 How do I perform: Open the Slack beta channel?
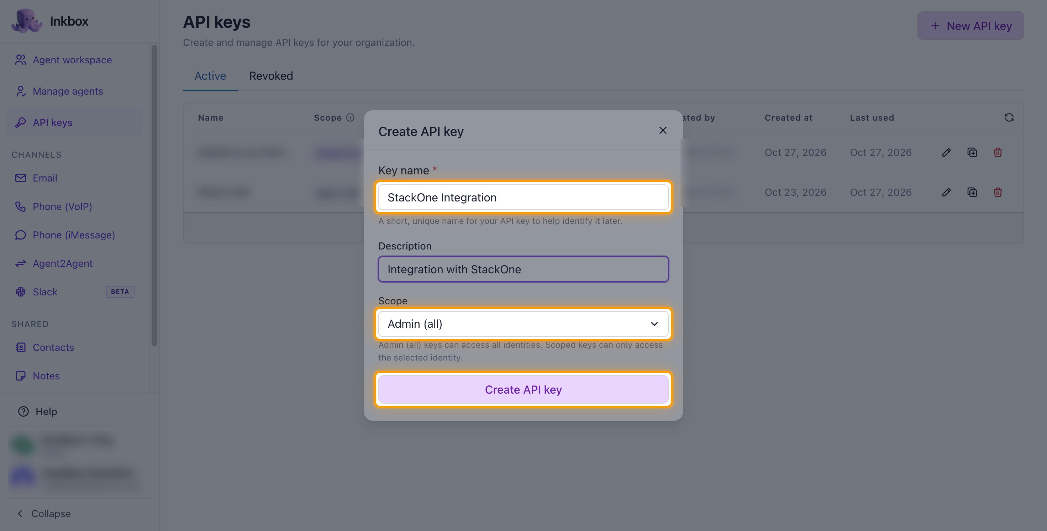point(74,292)
